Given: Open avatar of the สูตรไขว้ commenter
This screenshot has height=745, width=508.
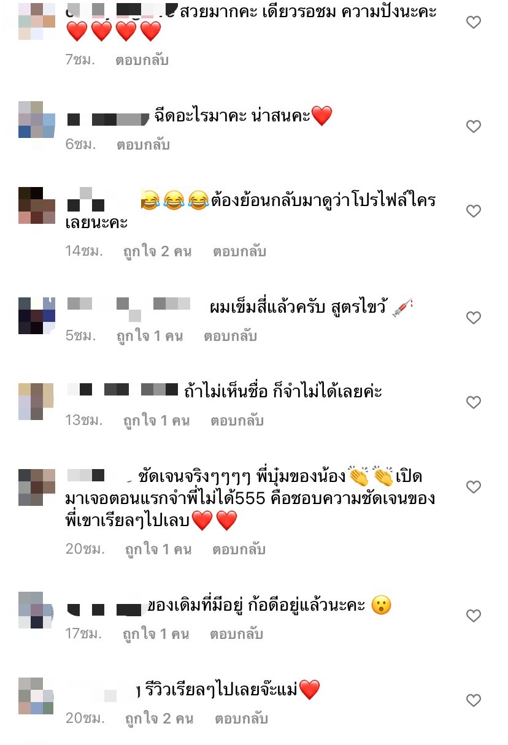Looking at the screenshot, I should (37, 316).
